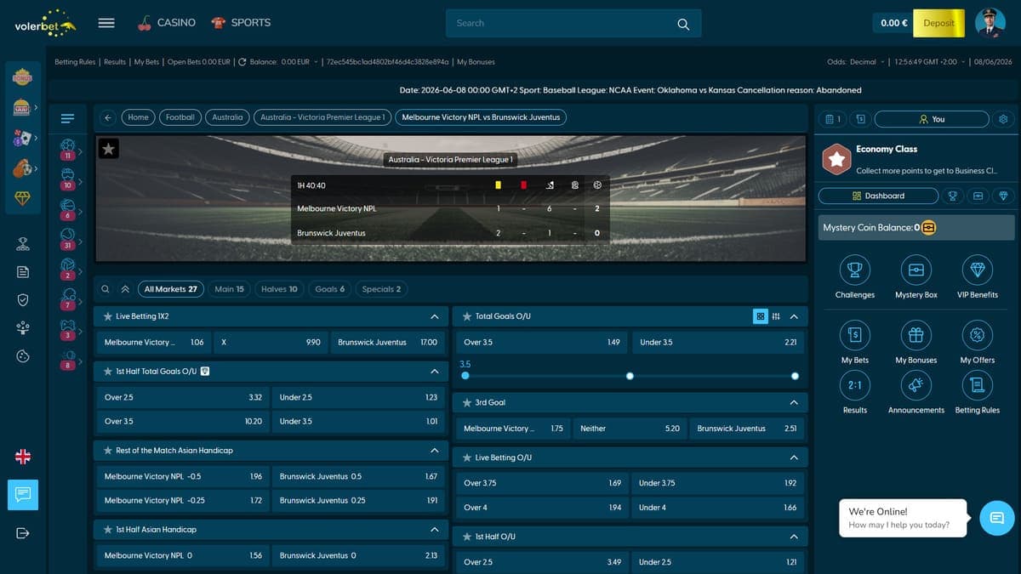
Task: Open the tournament trophy icon in left sidebar
Action: tap(23, 244)
